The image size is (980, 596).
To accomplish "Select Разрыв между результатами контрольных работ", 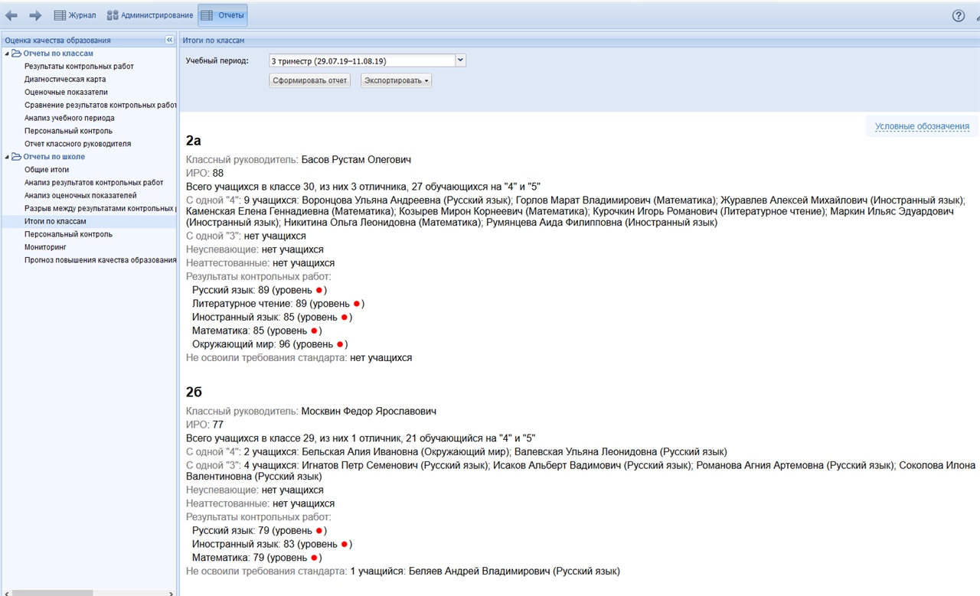I will click(x=100, y=208).
